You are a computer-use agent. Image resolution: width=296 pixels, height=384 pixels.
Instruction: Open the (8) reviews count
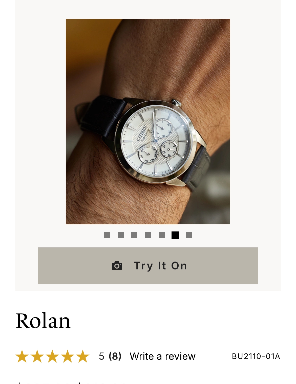tap(115, 356)
